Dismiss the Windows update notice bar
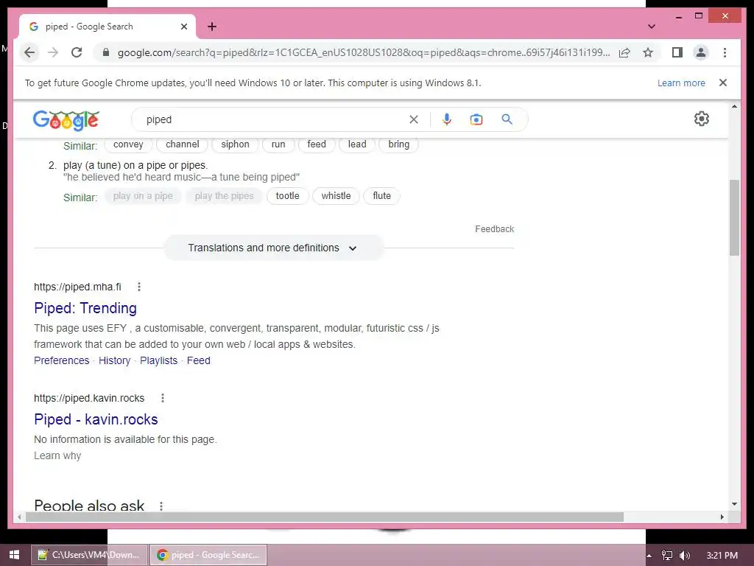This screenshot has width=754, height=566. [723, 83]
